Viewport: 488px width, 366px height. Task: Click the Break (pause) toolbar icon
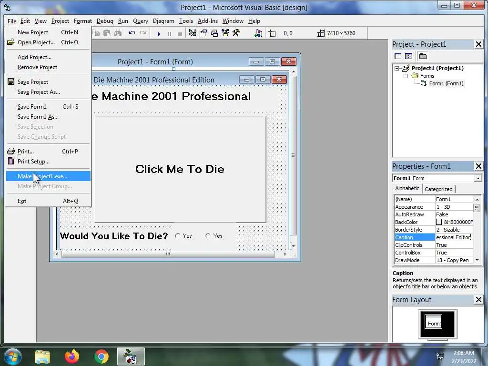170,34
